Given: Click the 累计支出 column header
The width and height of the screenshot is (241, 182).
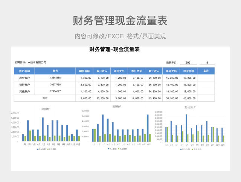Looking at the screenshot, I should click(x=171, y=71).
